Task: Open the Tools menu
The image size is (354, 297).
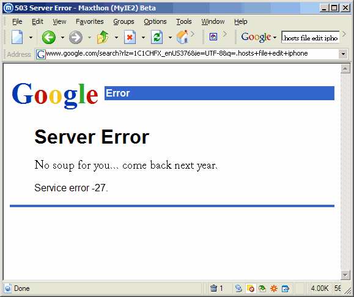Action: click(184, 21)
